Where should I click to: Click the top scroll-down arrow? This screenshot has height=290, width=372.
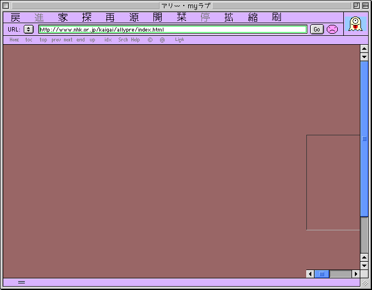[x=364, y=57]
